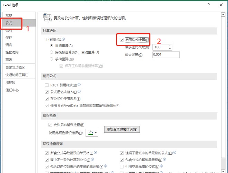Click the scrollbar down arrow

(x=223, y=171)
